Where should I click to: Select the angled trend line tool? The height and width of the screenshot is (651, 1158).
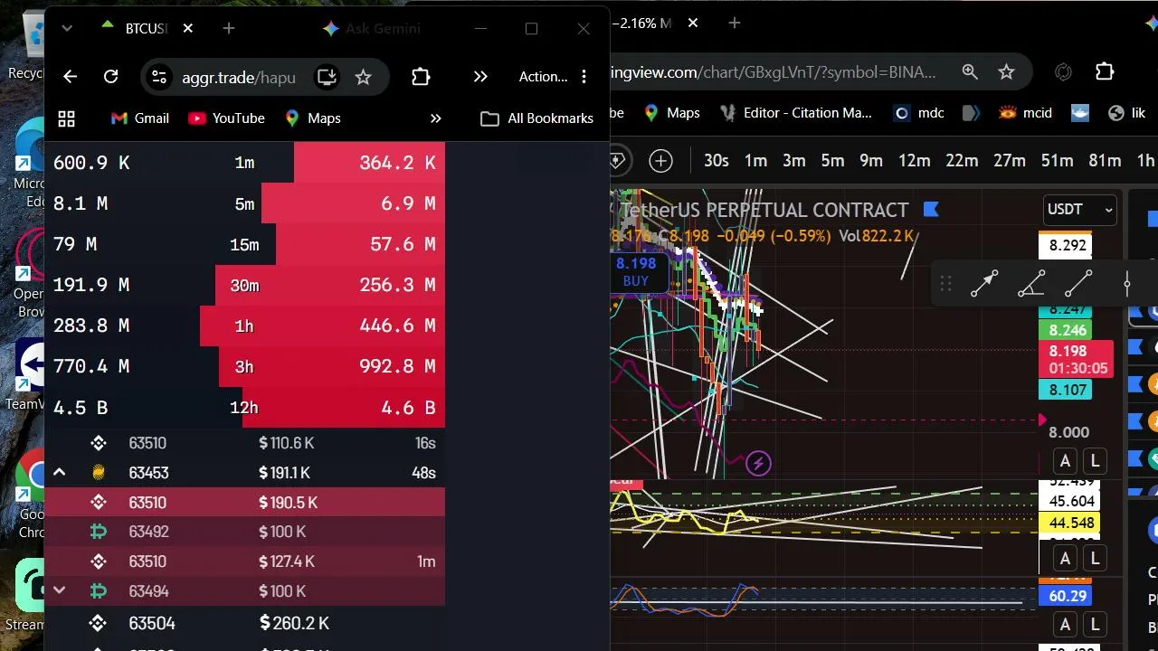(1031, 284)
